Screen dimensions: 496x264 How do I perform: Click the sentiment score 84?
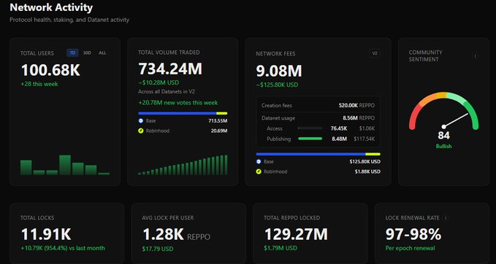pos(444,136)
